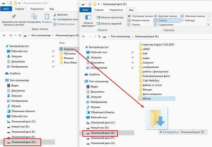Select Быстрый доступ in G: window sidebar
Screen dimensions: 212x147
17,46
